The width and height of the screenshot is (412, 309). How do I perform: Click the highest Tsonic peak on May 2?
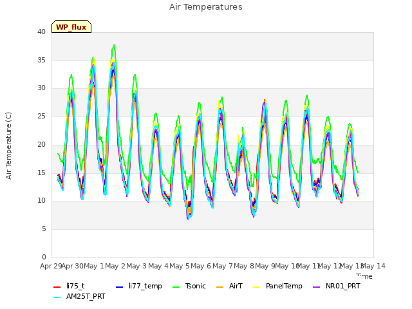(x=114, y=45)
